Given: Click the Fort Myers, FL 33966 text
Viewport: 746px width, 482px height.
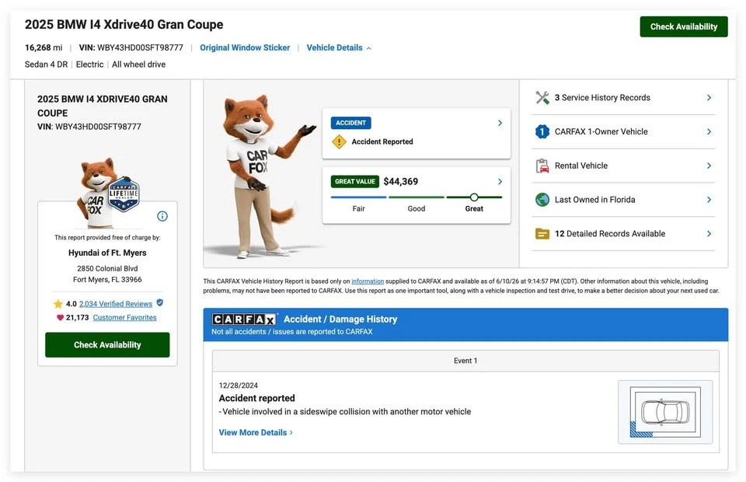Looking at the screenshot, I should [x=107, y=280].
